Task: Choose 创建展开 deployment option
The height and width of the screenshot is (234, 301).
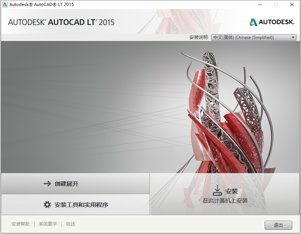Action: point(76,184)
